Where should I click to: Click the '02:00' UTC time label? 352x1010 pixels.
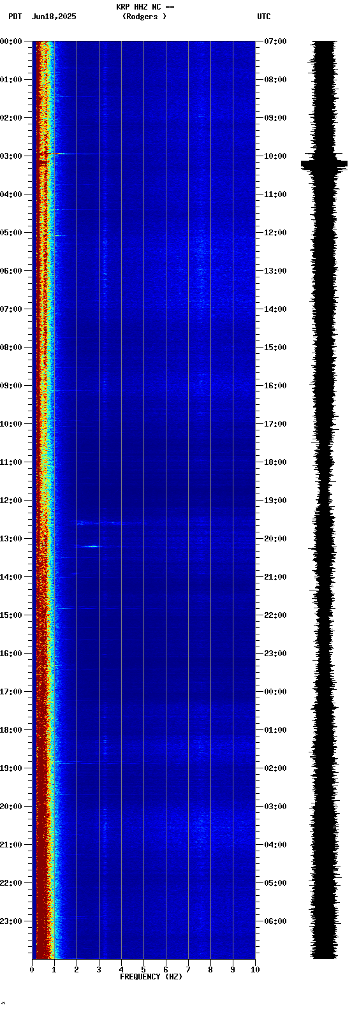tap(275, 768)
